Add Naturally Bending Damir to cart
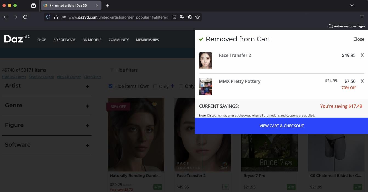368x192 pixels. (x=157, y=187)
